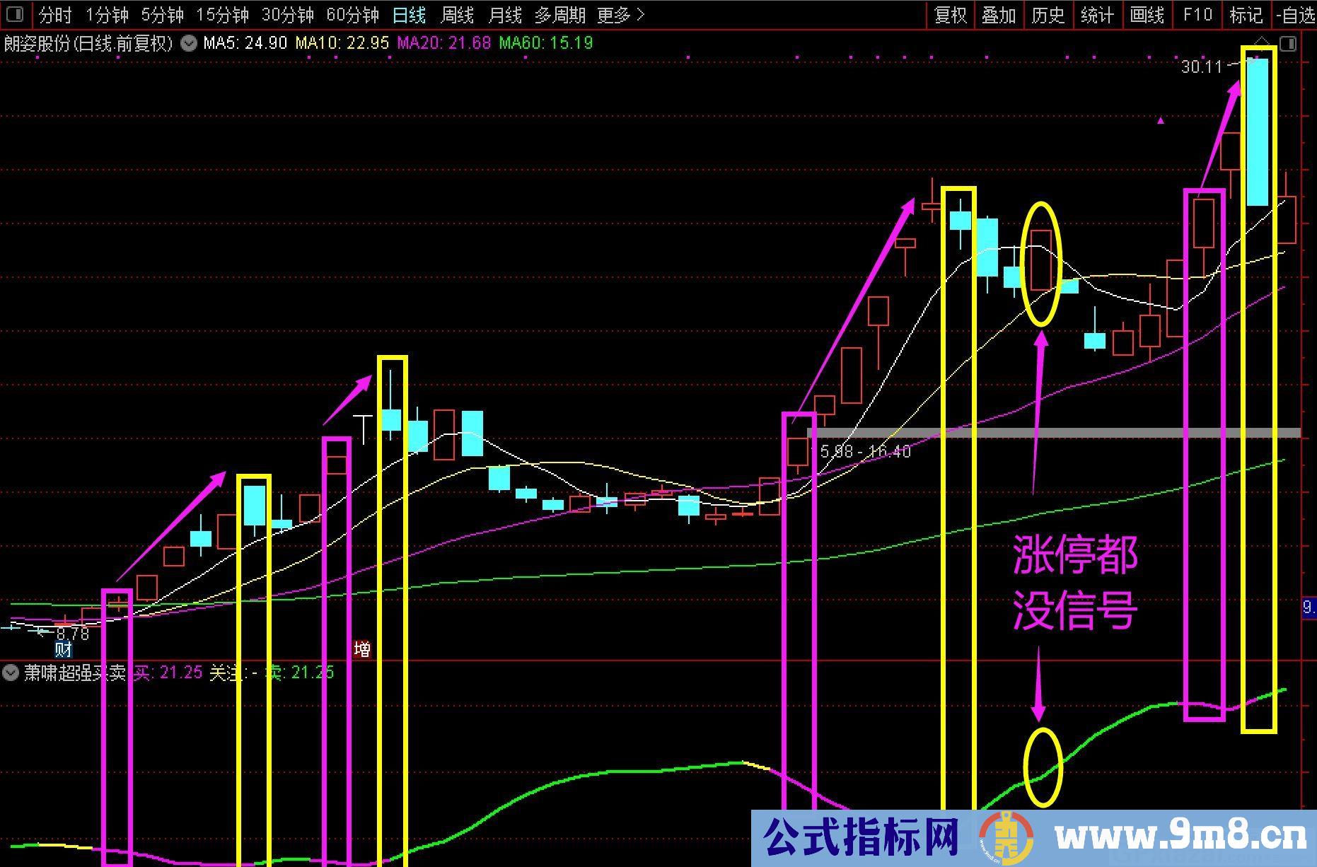Image resolution: width=1317 pixels, height=867 pixels.
Task: Toggle the left sidebar panel icon
Action: coord(15,13)
